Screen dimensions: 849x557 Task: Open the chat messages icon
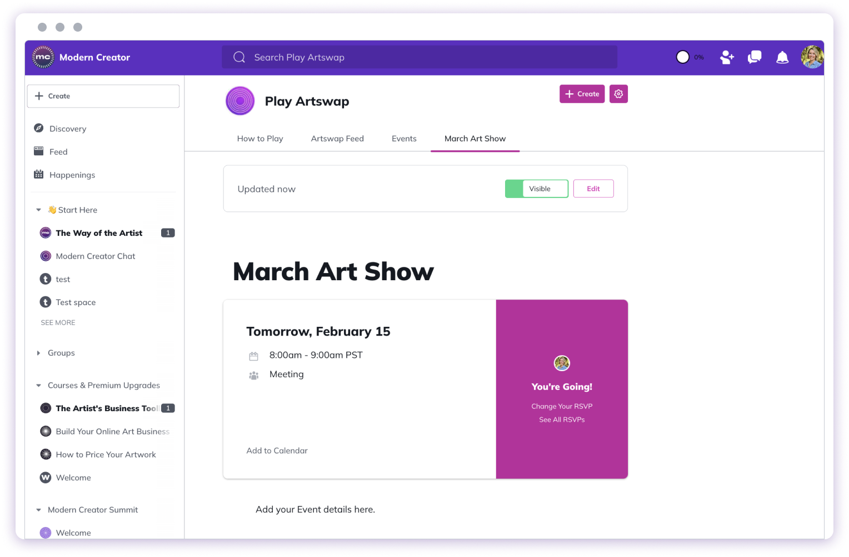pyautogui.click(x=754, y=57)
